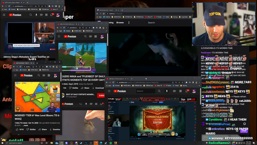Open the Windows Start menu

2,143
